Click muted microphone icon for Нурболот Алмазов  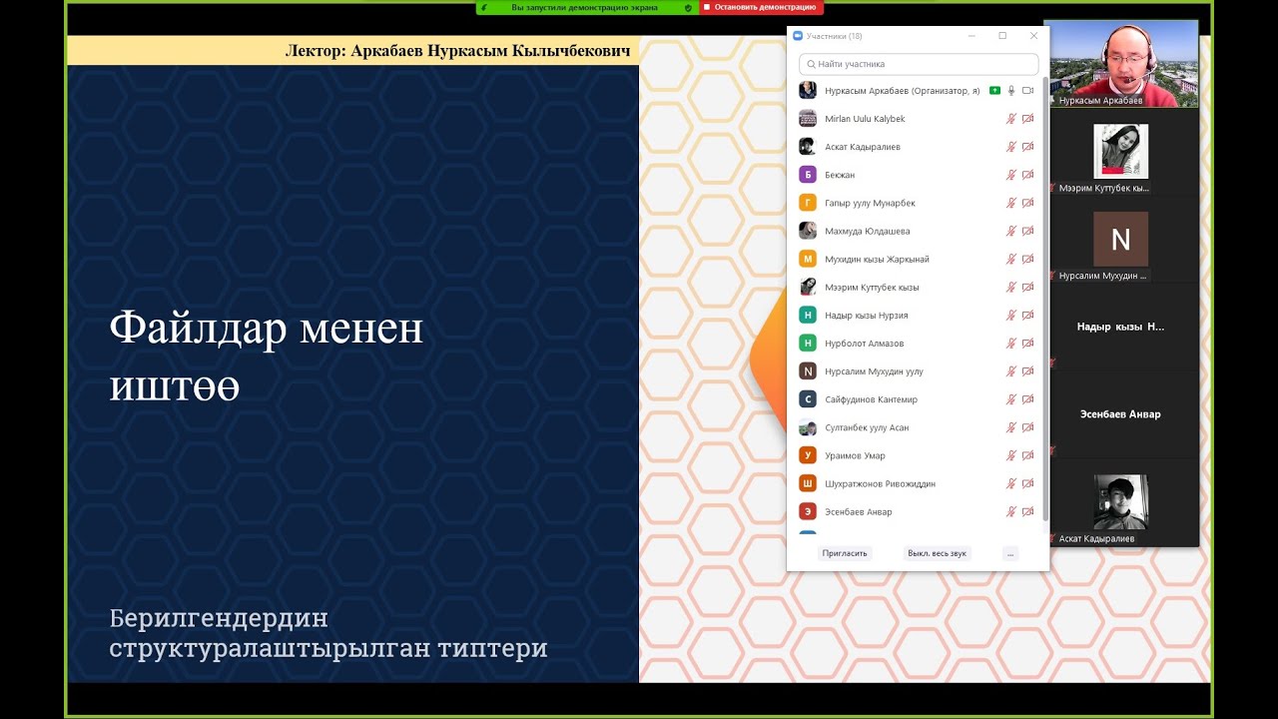click(1011, 343)
